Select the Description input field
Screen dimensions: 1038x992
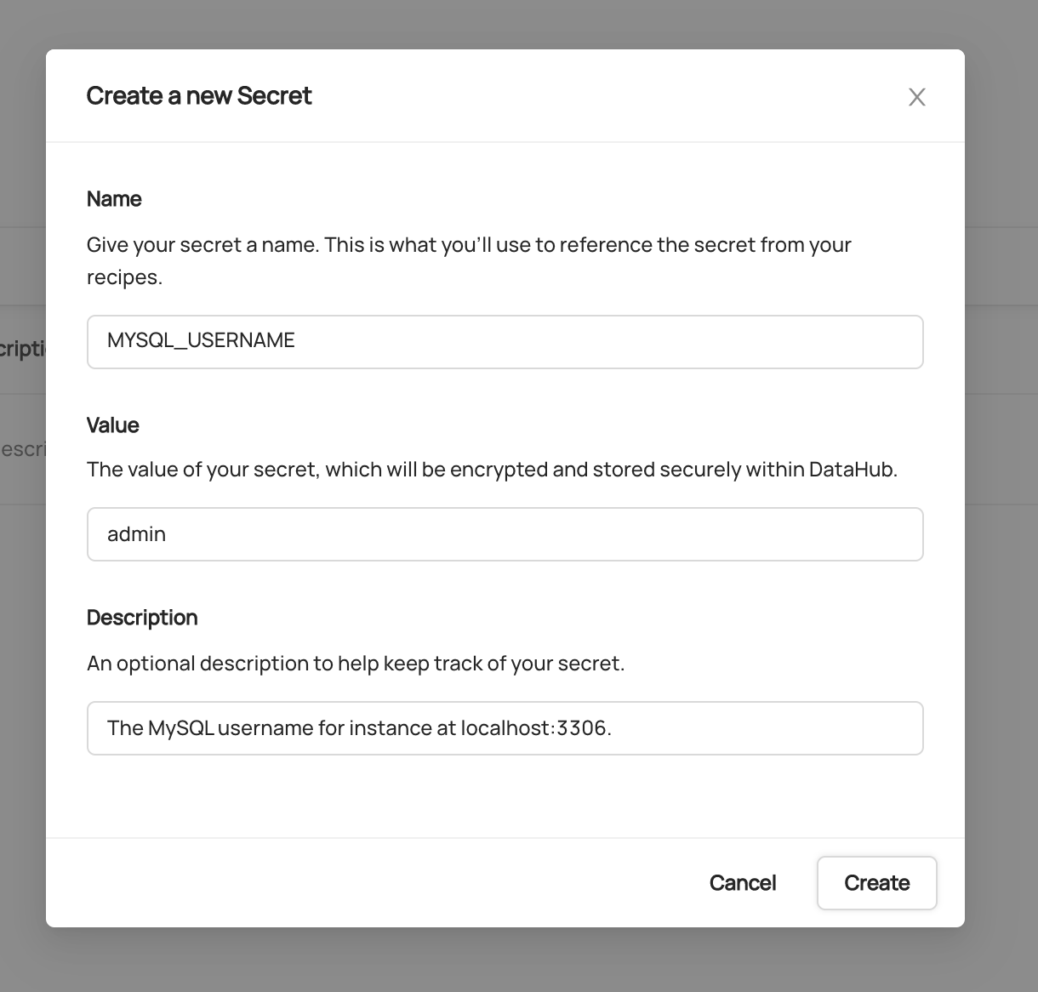pyautogui.click(x=505, y=728)
